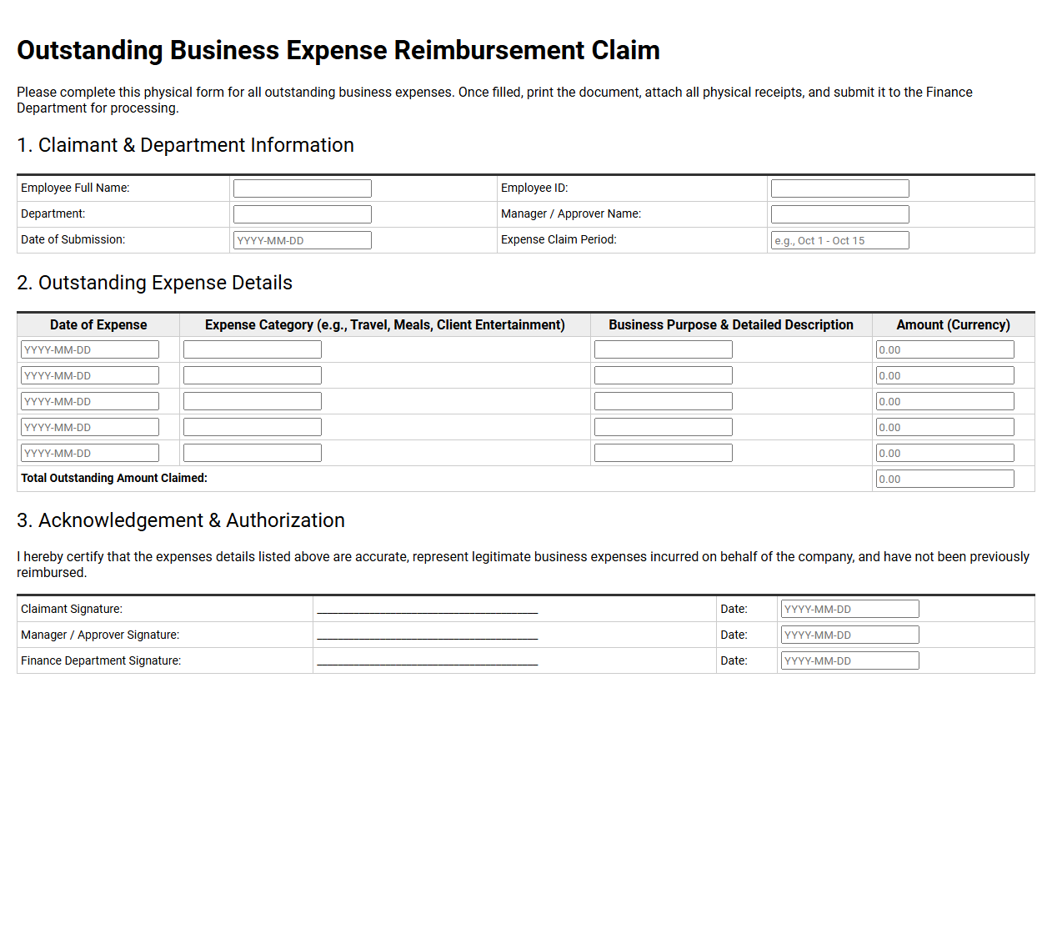Select fifth row Expense Category field
1052x934 pixels.
[x=253, y=453]
